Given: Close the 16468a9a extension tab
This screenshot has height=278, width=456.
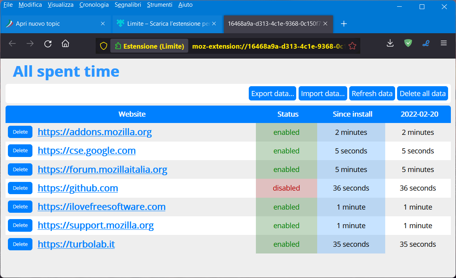Looking at the screenshot, I should (325, 24).
